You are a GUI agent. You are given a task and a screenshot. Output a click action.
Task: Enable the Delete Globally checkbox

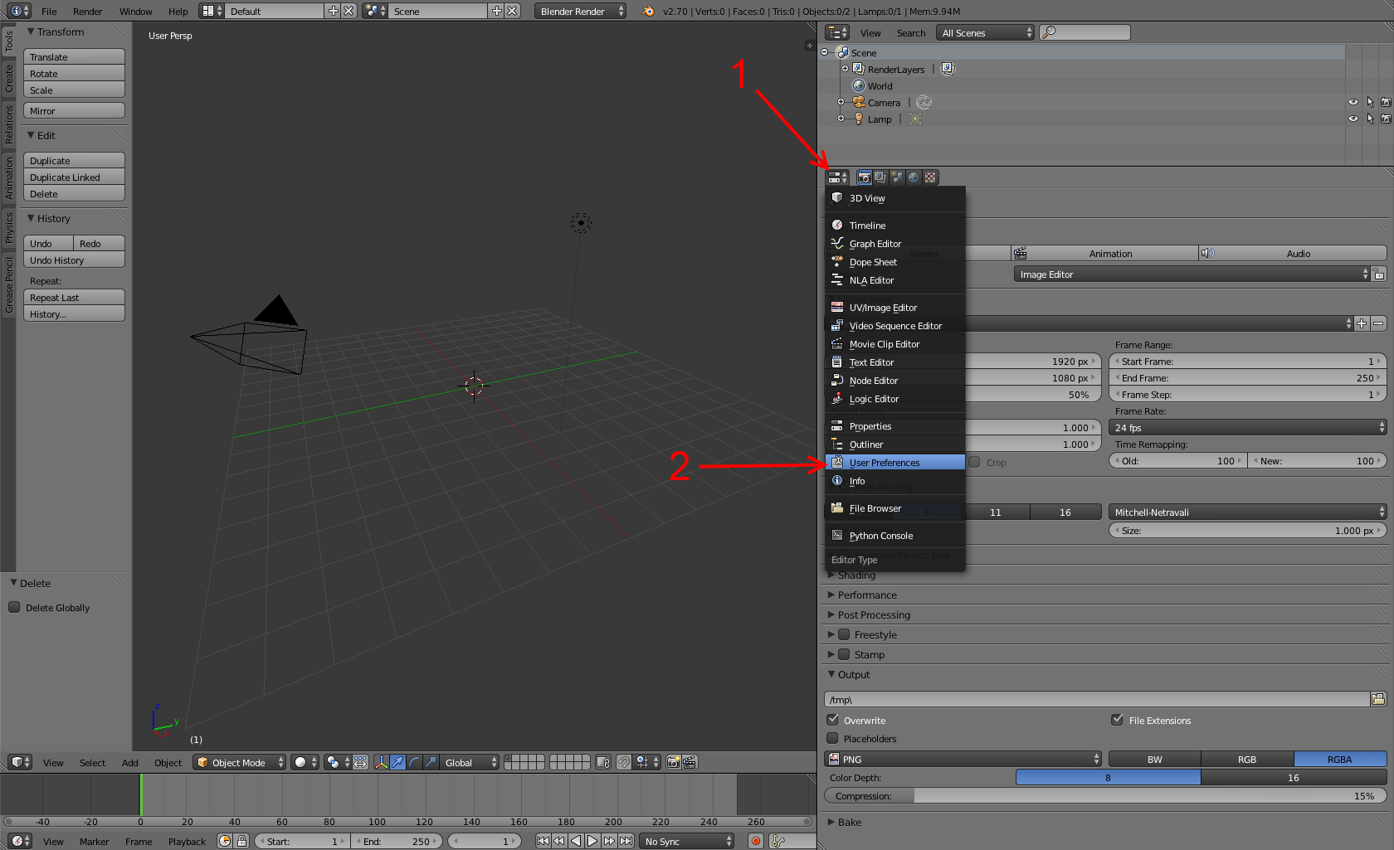point(14,607)
